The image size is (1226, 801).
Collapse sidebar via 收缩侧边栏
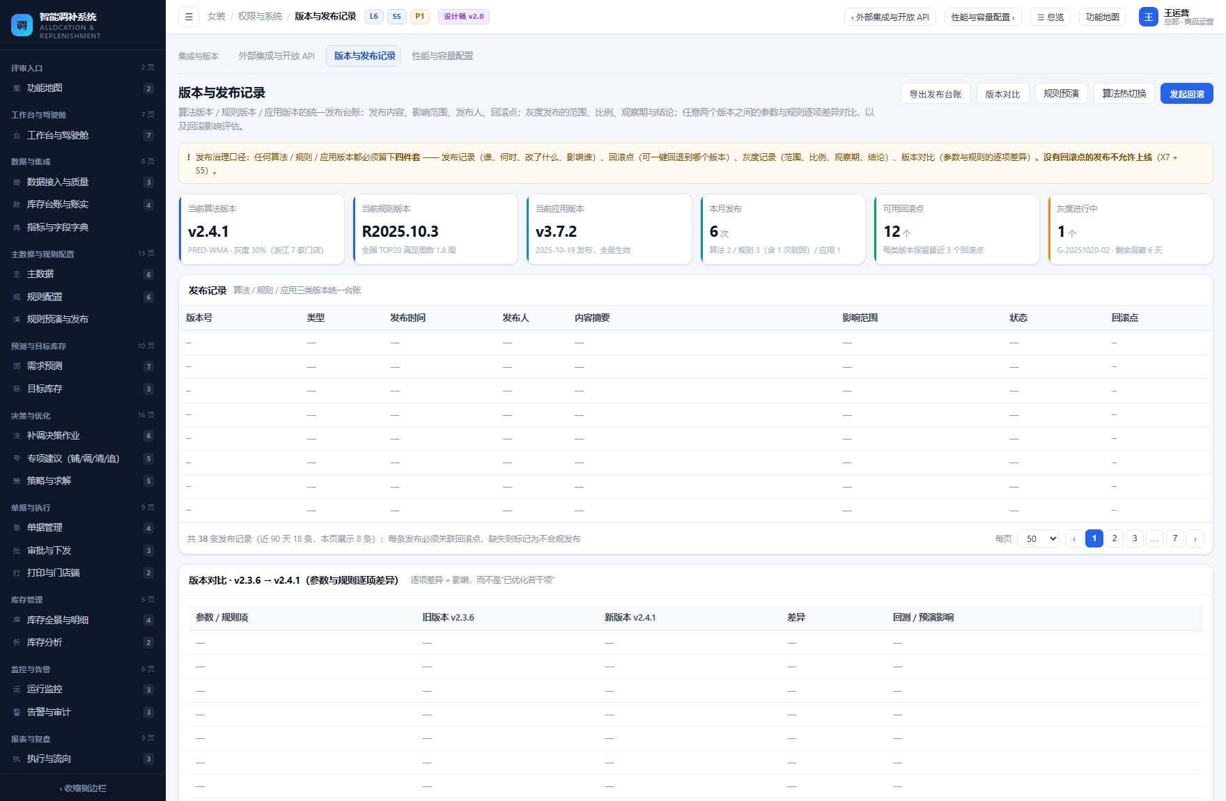(83, 788)
